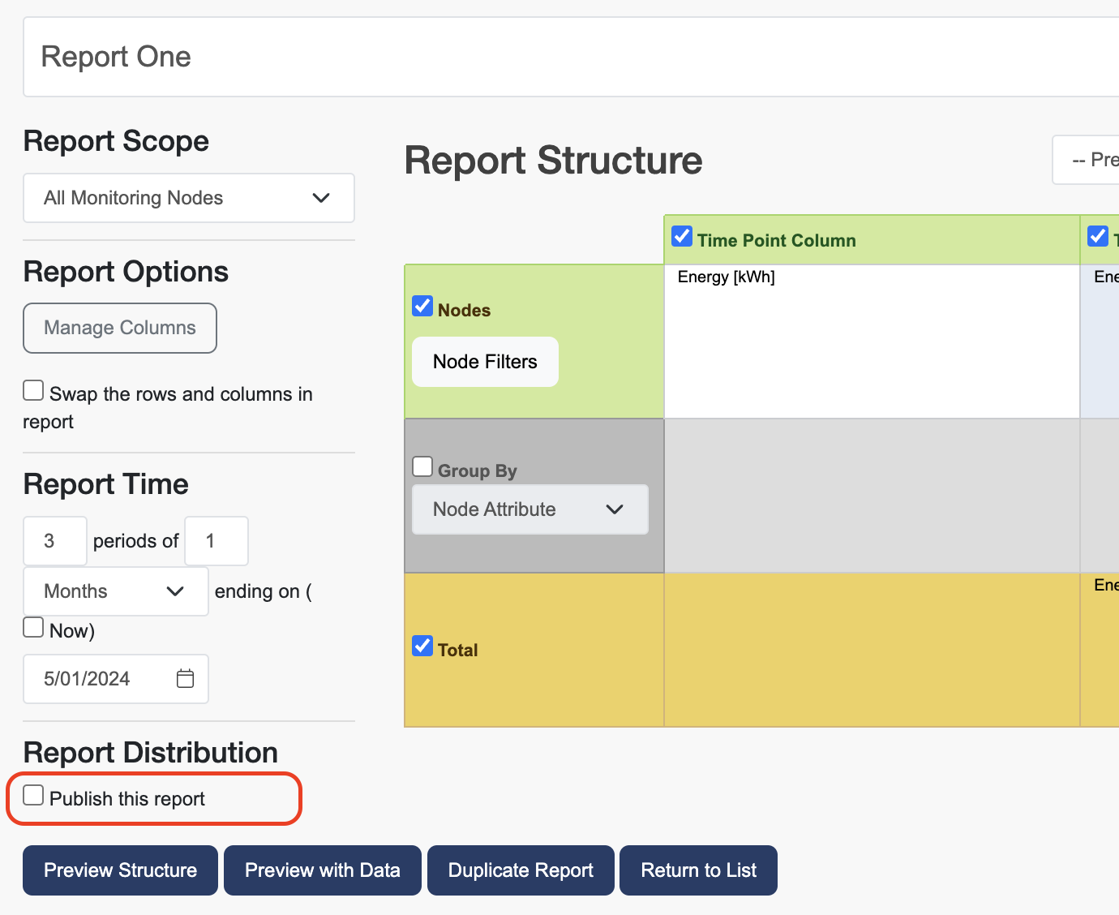This screenshot has height=915, width=1119.
Task: Tick the ending on Now checkbox
Action: pos(33,628)
